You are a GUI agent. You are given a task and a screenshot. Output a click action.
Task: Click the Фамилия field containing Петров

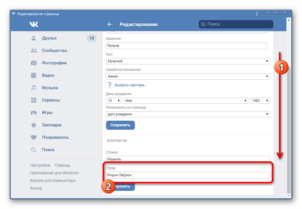186,46
